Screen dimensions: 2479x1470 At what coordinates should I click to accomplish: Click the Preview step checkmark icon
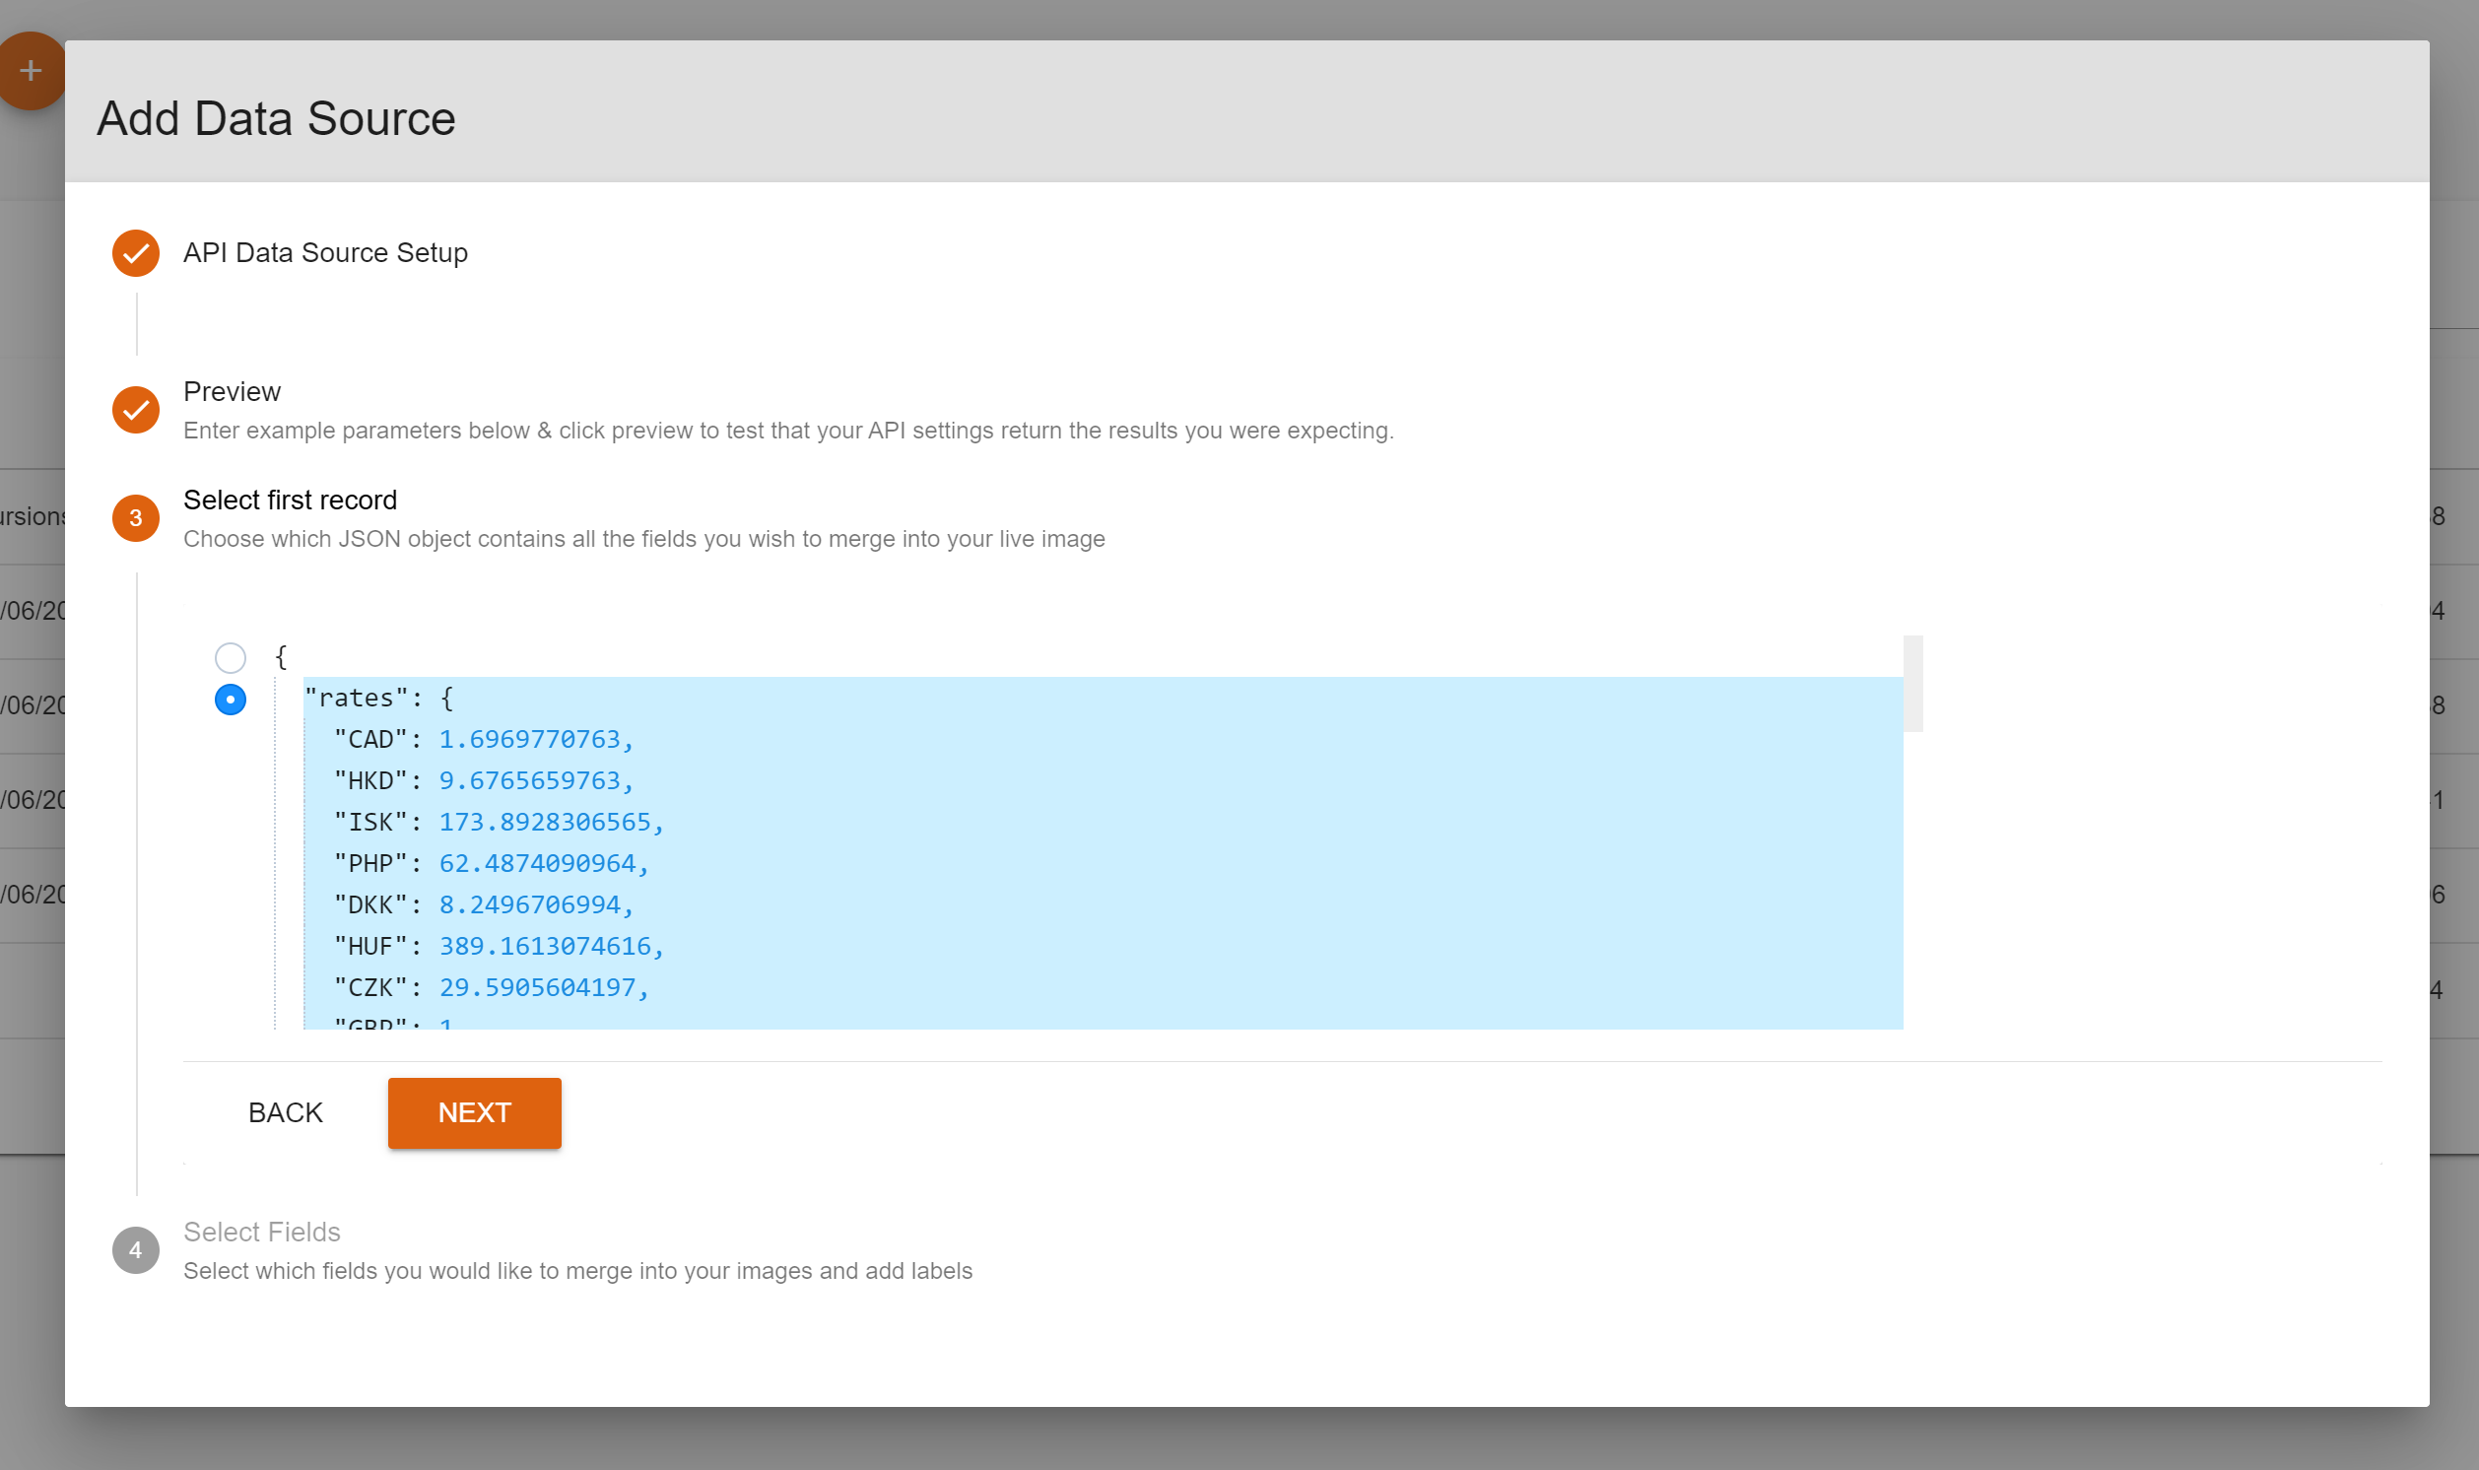click(136, 410)
